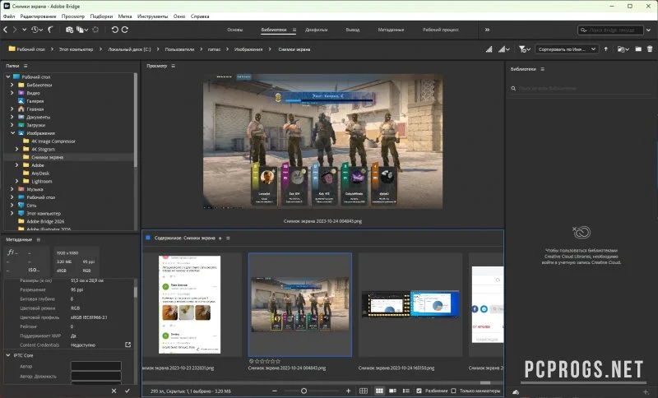This screenshot has height=398, width=658.
Task: Switch to the Метаданные workspace tab
Action: 391,30
